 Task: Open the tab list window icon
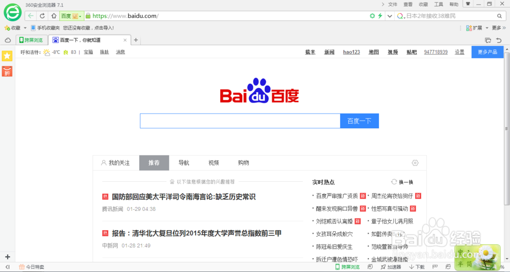(488, 40)
